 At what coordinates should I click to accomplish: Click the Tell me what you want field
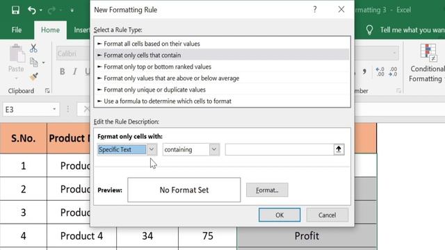pos(412,30)
